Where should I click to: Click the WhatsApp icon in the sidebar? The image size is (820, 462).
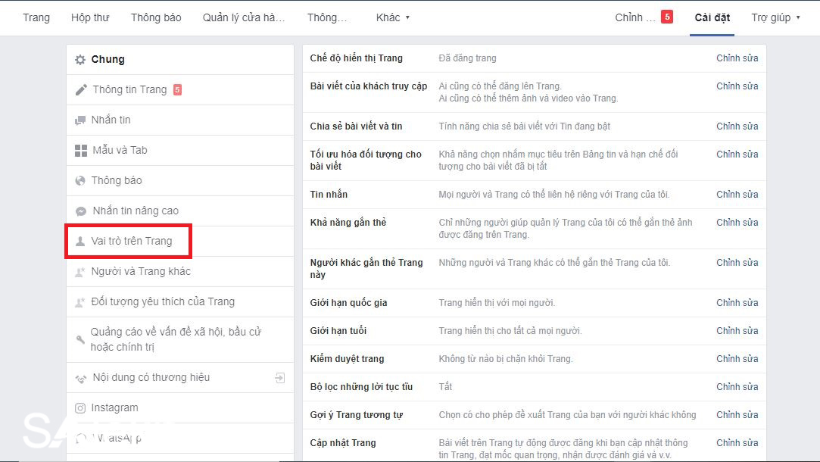coord(81,438)
